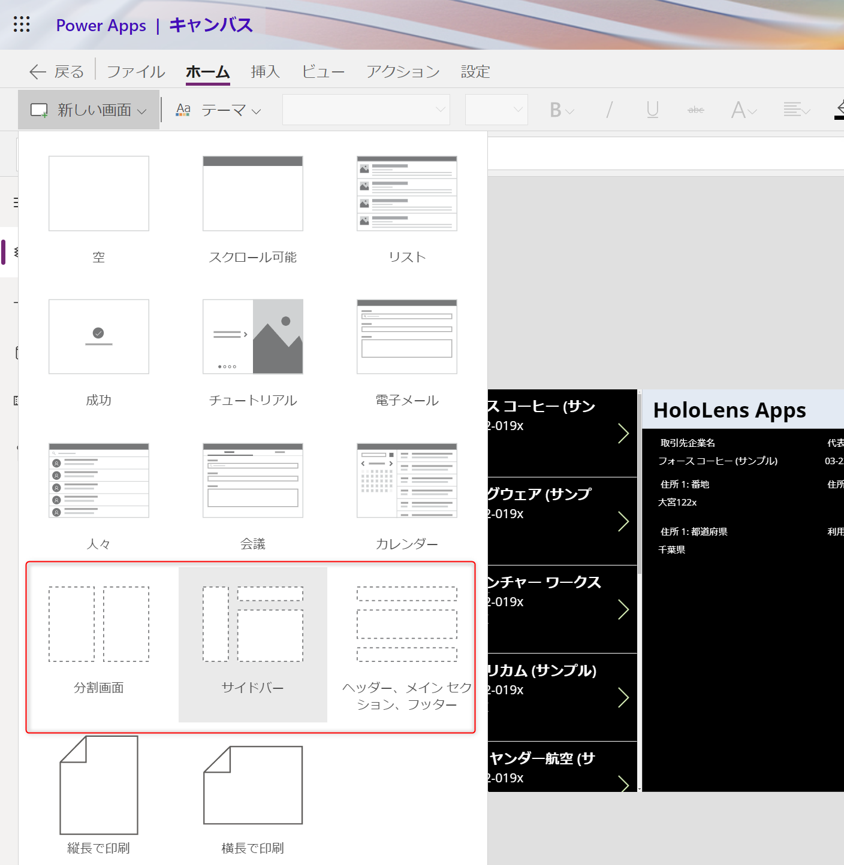The height and width of the screenshot is (865, 844).
Task: Select the リスト screen template
Action: [407, 209]
